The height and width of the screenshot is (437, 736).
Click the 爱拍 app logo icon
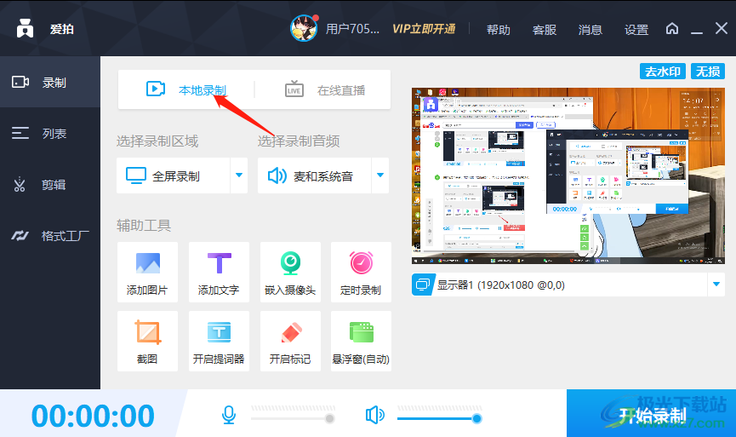tap(25, 29)
